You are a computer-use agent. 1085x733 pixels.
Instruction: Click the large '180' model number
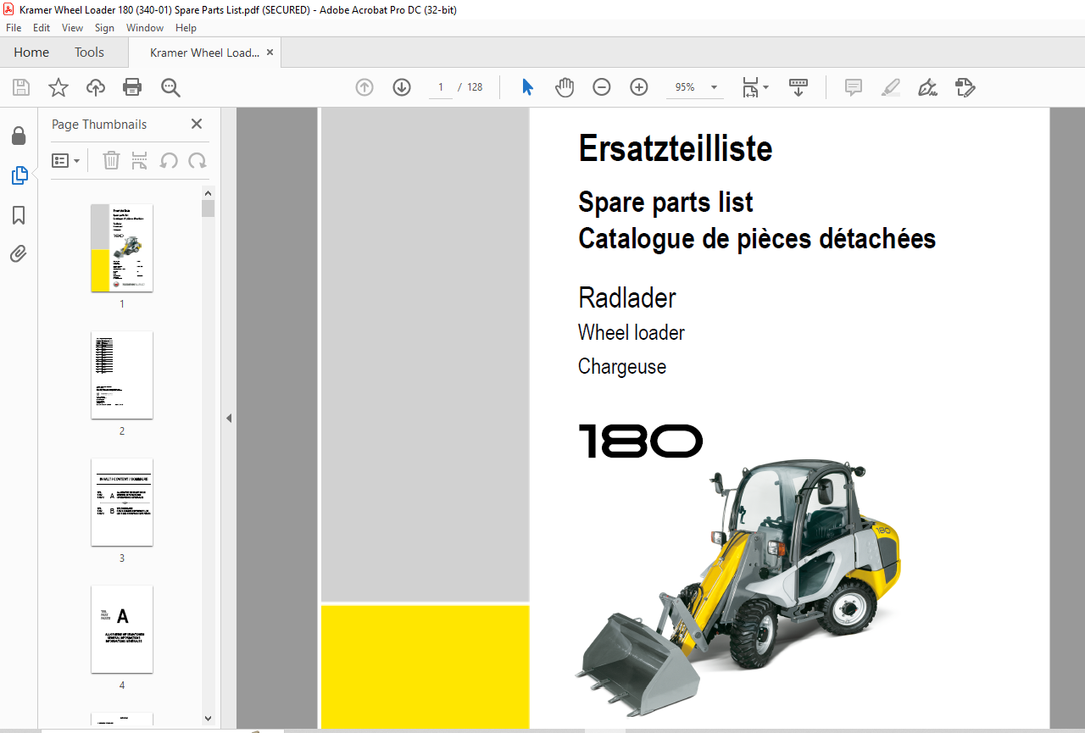[641, 441]
